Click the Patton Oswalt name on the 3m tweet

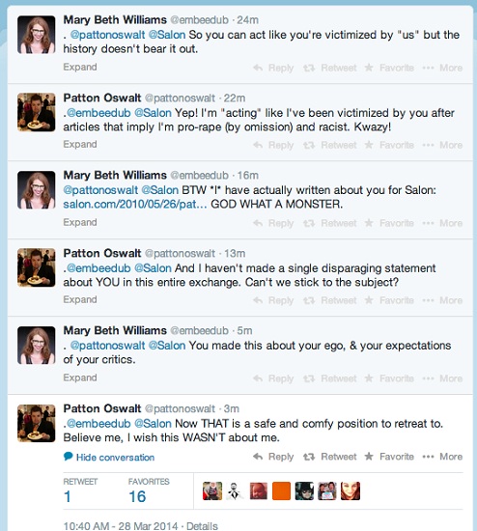click(x=102, y=408)
